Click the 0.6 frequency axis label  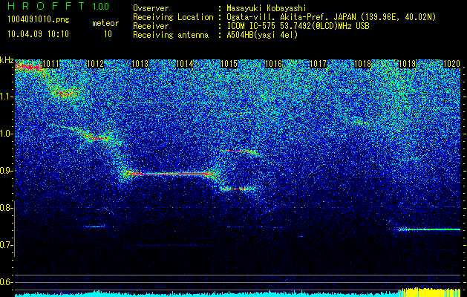(7, 282)
